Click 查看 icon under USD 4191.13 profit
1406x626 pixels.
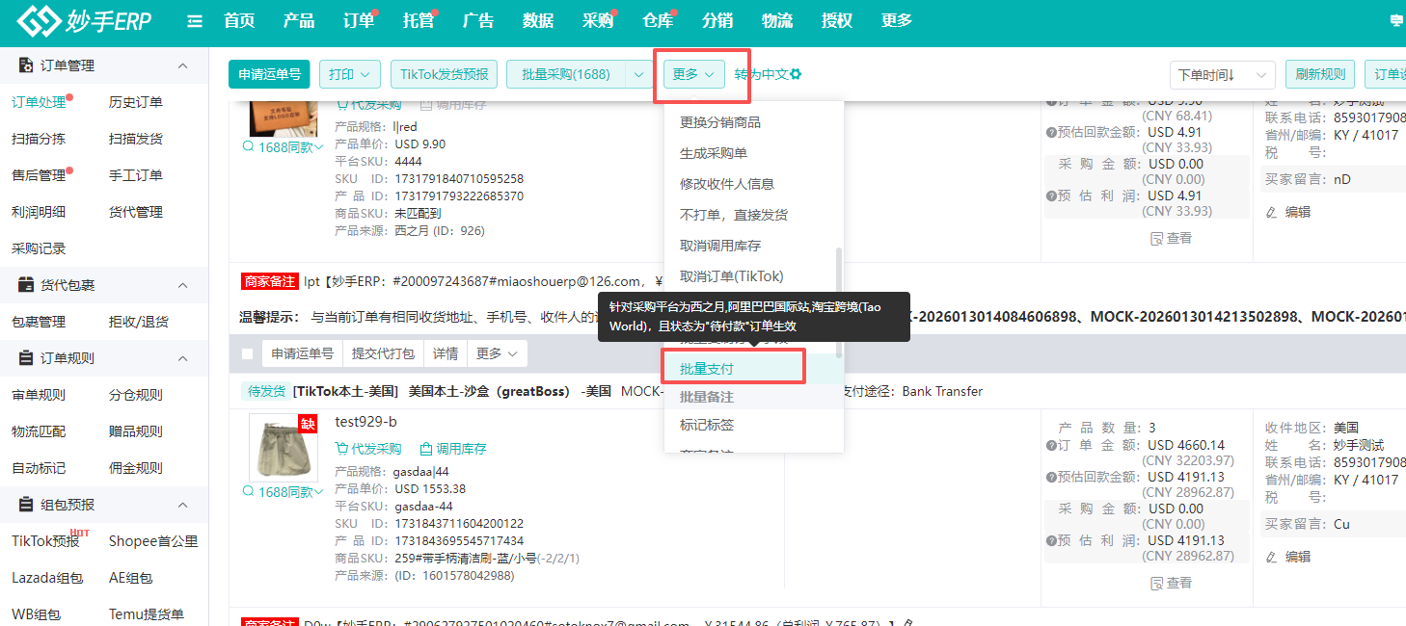[1157, 583]
